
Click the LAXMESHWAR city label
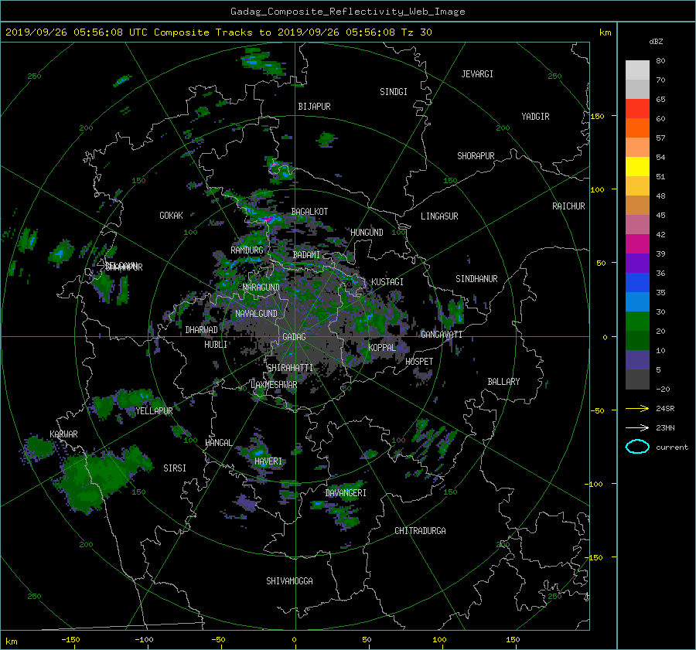click(274, 385)
